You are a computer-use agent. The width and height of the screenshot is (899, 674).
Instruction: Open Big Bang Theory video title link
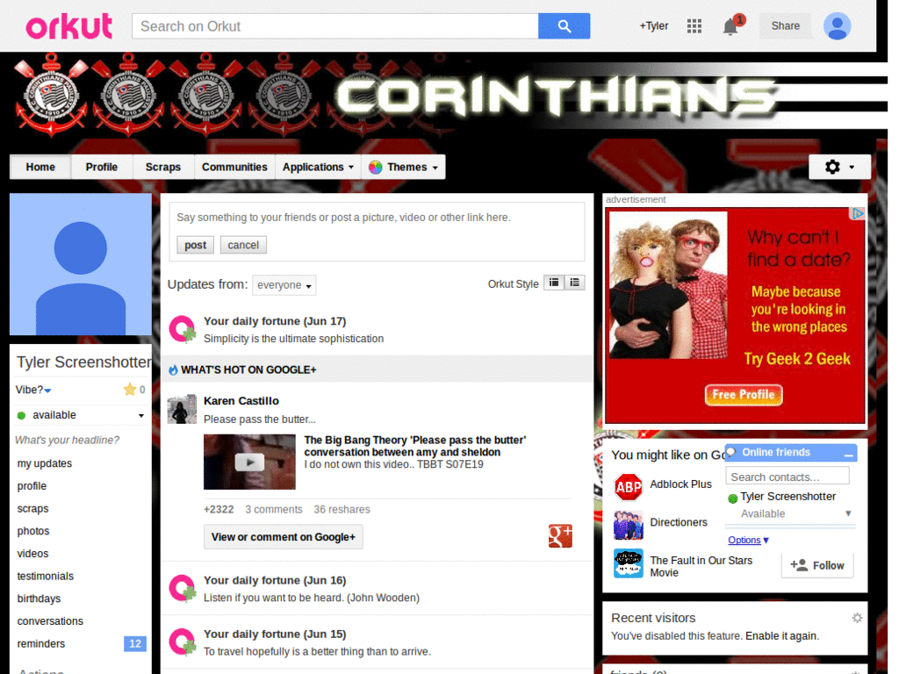coord(415,446)
